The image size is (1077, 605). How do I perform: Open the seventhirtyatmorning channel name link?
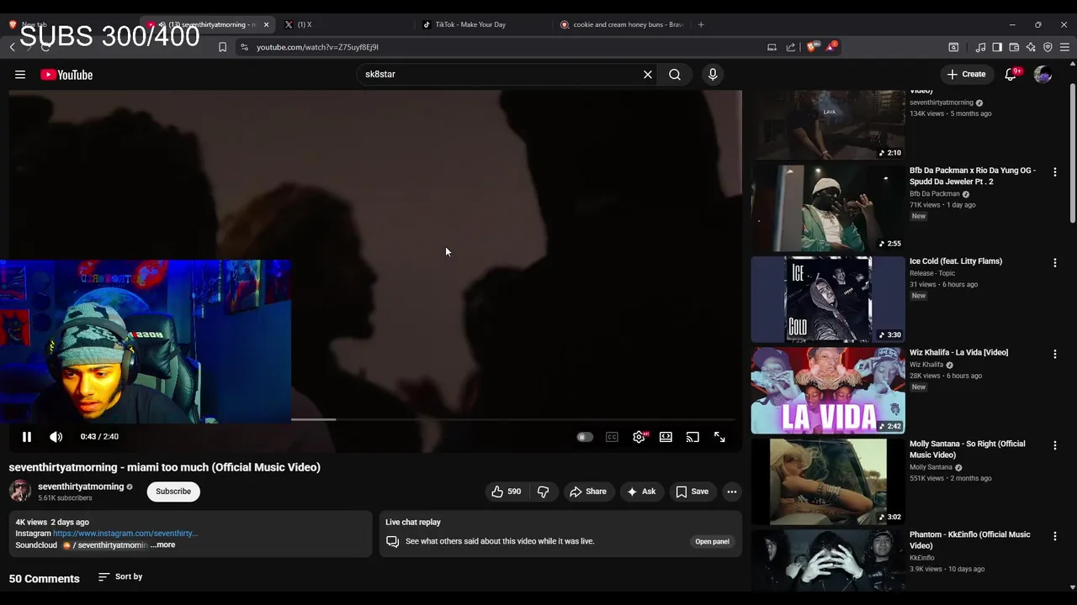tap(81, 487)
